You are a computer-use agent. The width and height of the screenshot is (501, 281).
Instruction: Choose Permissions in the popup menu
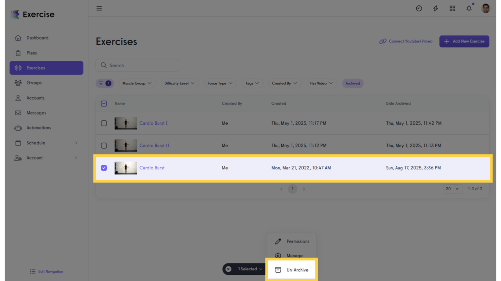292,241
